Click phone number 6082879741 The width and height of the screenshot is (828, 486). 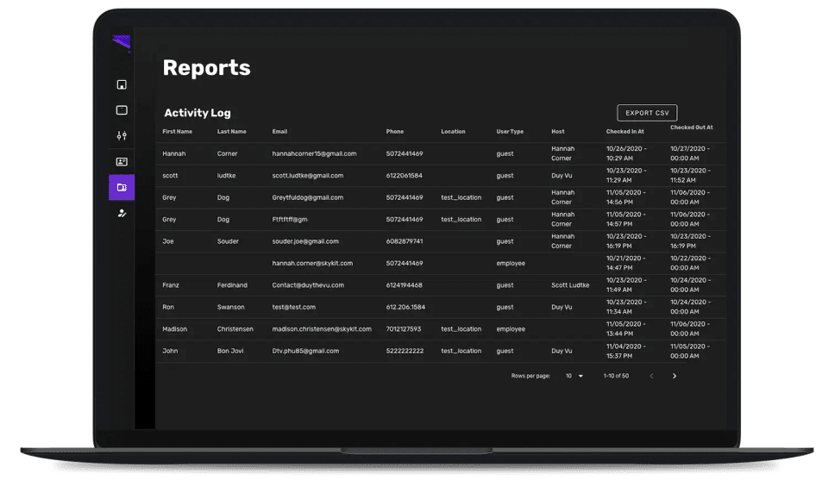pyautogui.click(x=404, y=241)
